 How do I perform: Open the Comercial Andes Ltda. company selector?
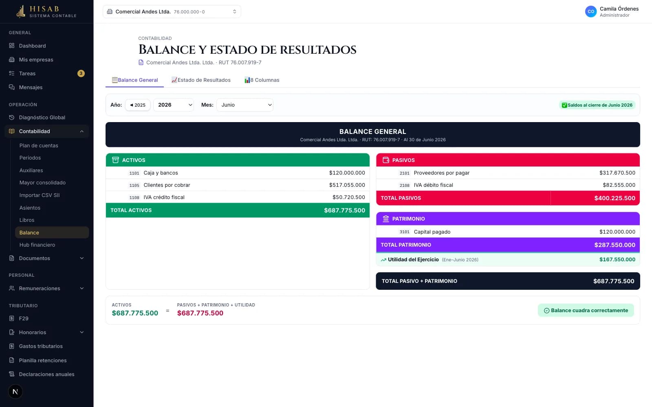tap(172, 11)
